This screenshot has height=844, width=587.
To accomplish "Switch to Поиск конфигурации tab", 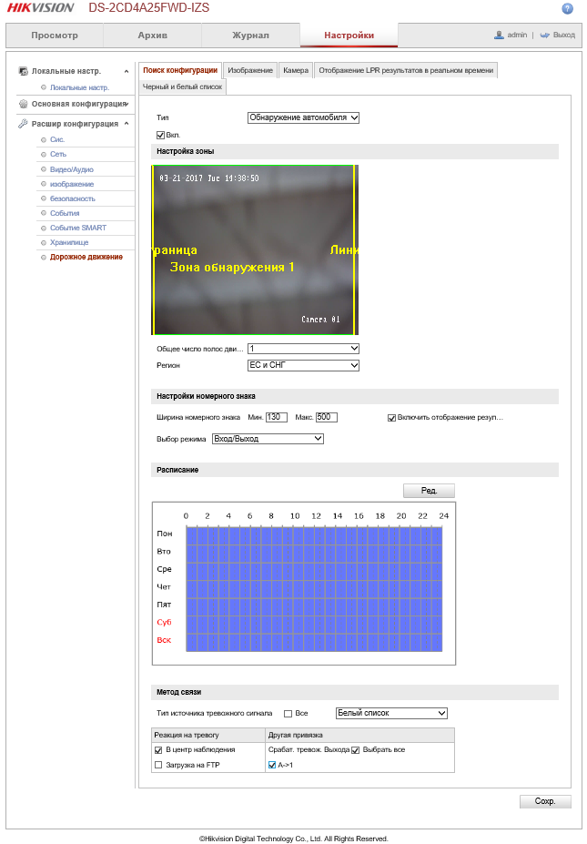I will pos(180,70).
